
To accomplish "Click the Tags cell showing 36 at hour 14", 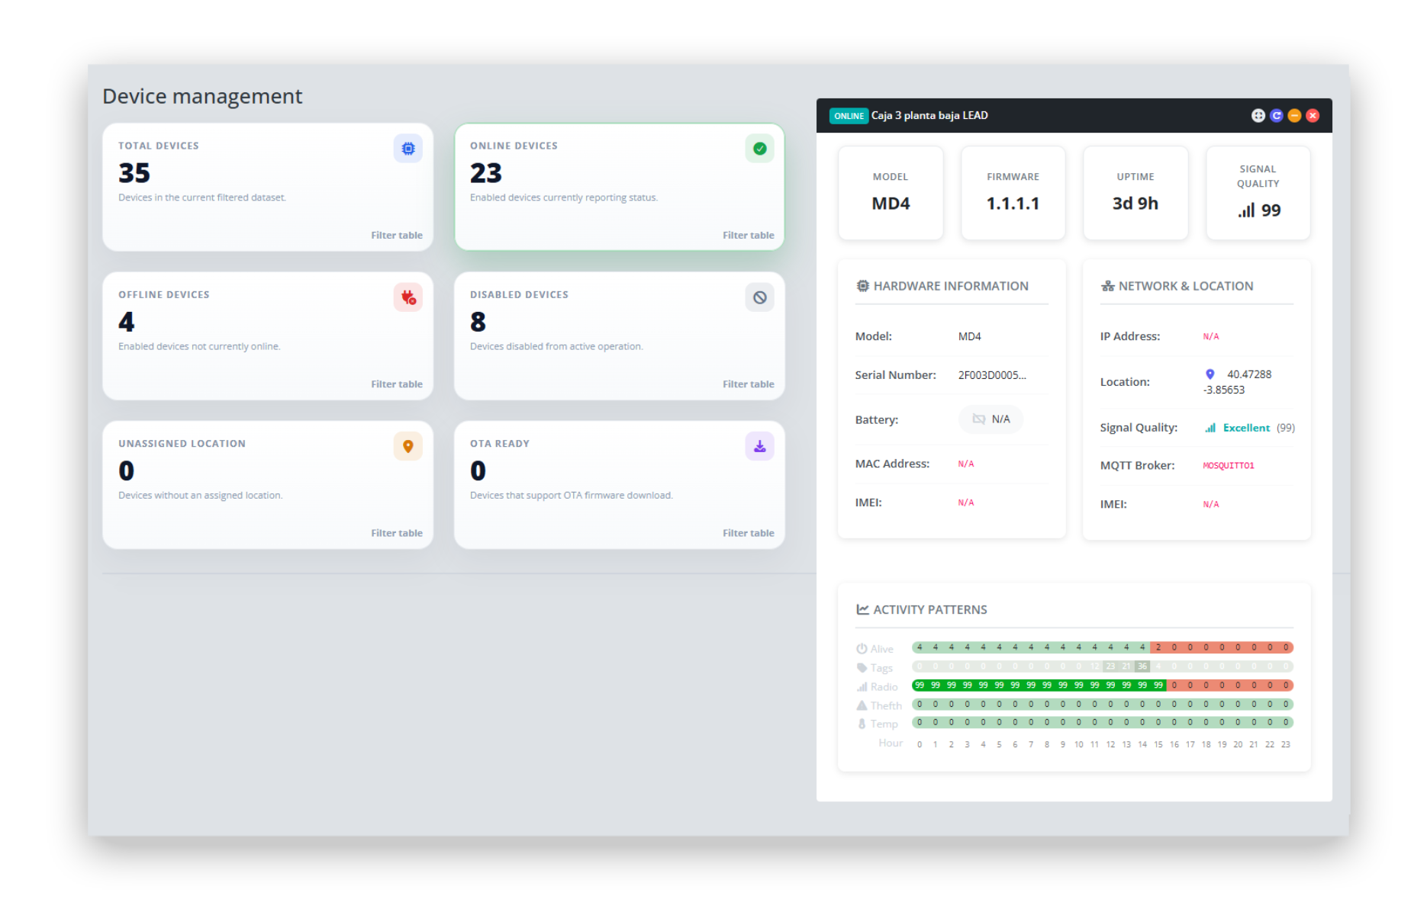I will click(1142, 666).
